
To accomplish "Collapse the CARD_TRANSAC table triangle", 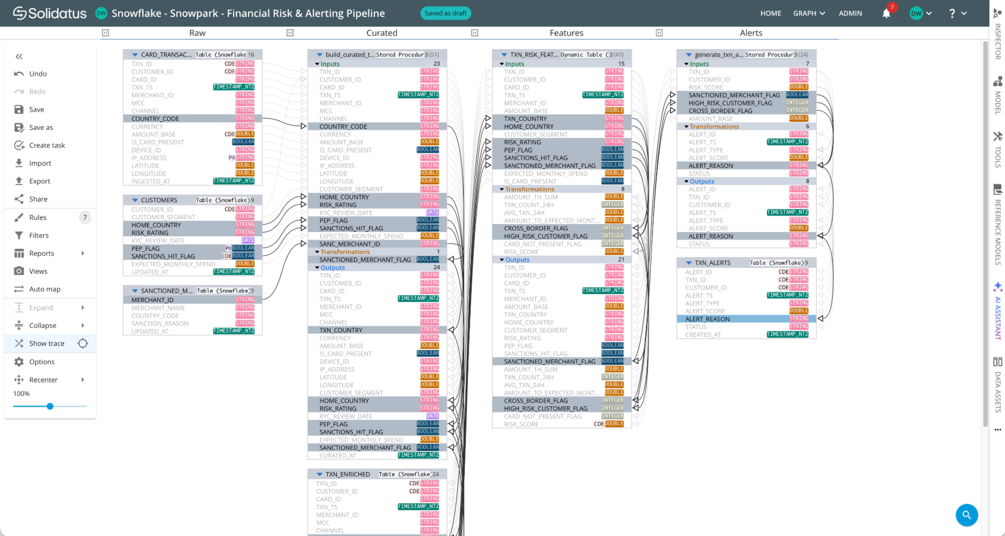I will 135,55.
